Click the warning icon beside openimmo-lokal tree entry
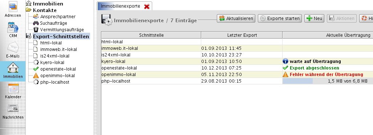Screen dimensions: 373x135 36,76
